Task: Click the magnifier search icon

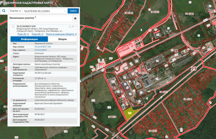Action: point(3,11)
